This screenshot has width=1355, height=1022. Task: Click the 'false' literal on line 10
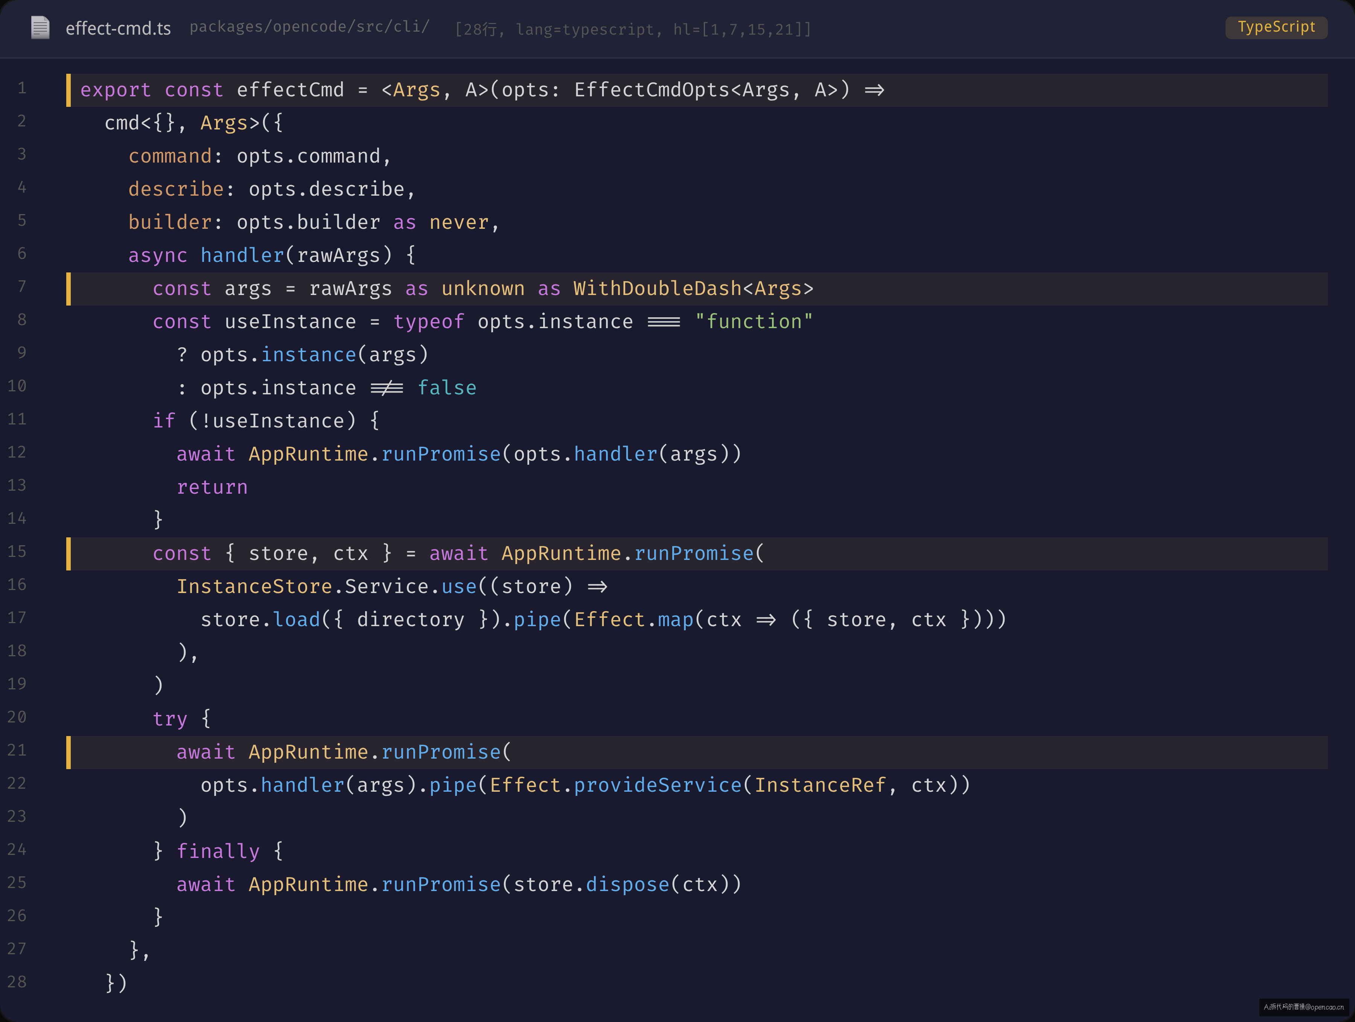coord(447,388)
